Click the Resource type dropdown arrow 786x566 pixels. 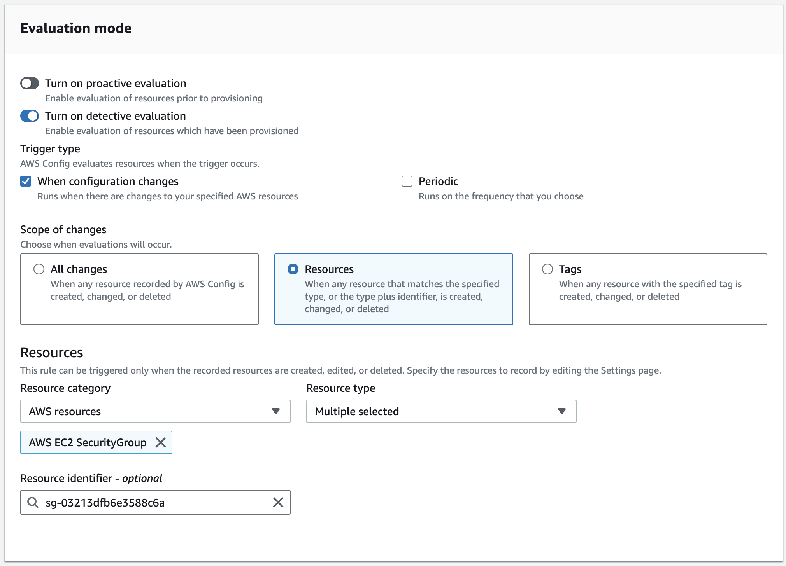(561, 411)
